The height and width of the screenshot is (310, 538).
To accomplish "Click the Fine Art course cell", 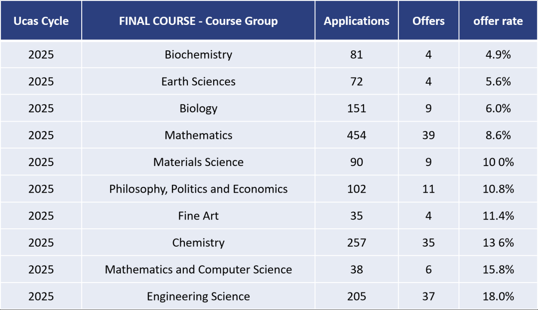I will pos(198,216).
